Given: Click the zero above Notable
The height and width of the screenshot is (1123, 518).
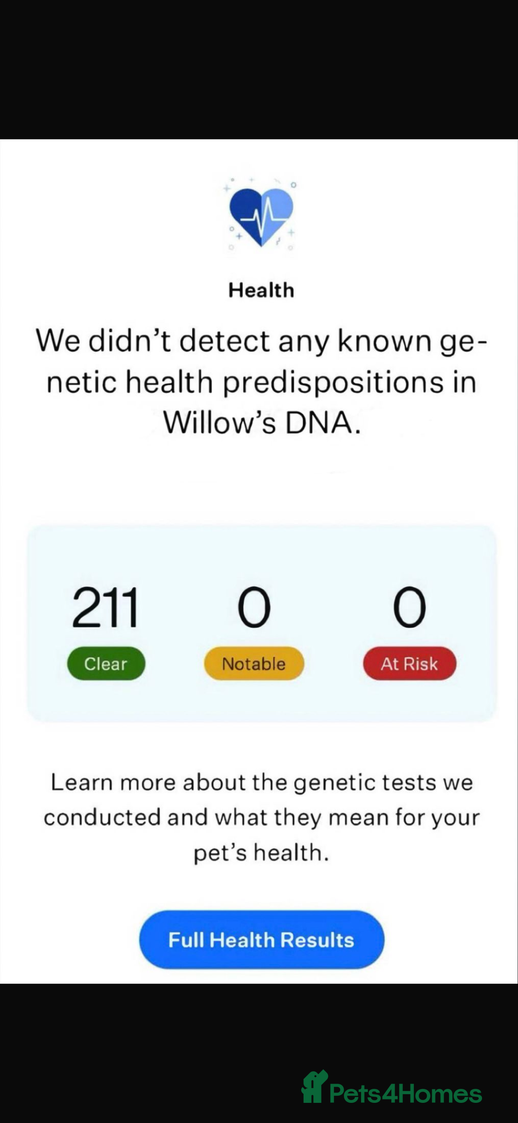Looking at the screenshot, I should [x=254, y=608].
